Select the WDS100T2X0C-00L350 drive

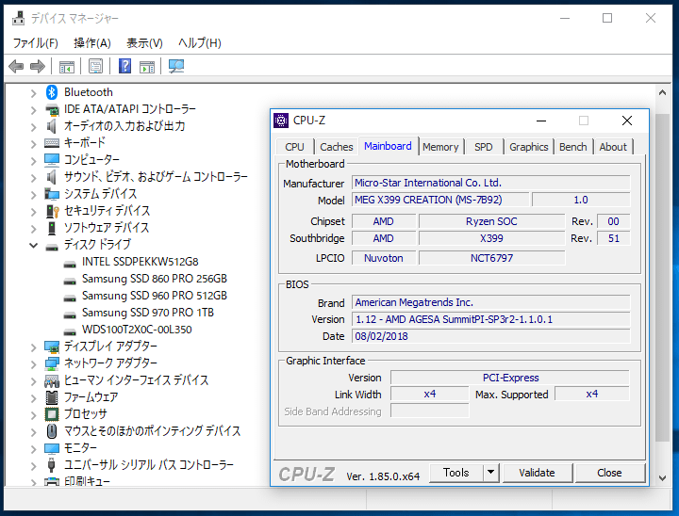137,330
